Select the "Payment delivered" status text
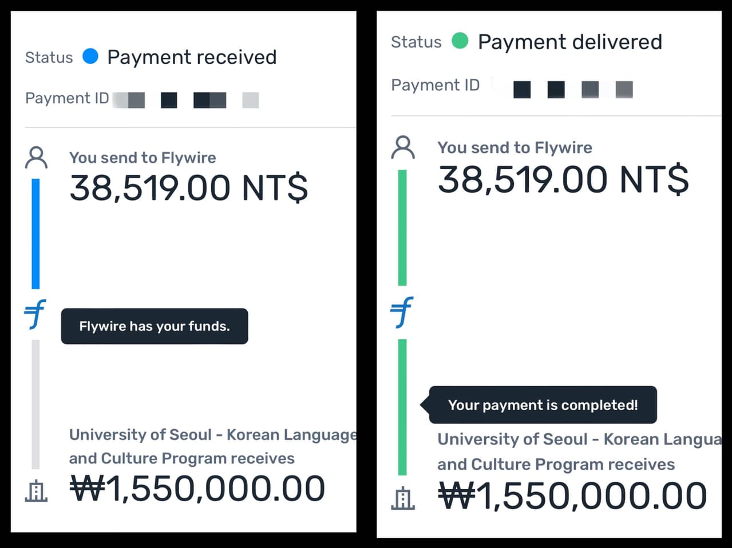 tap(569, 42)
